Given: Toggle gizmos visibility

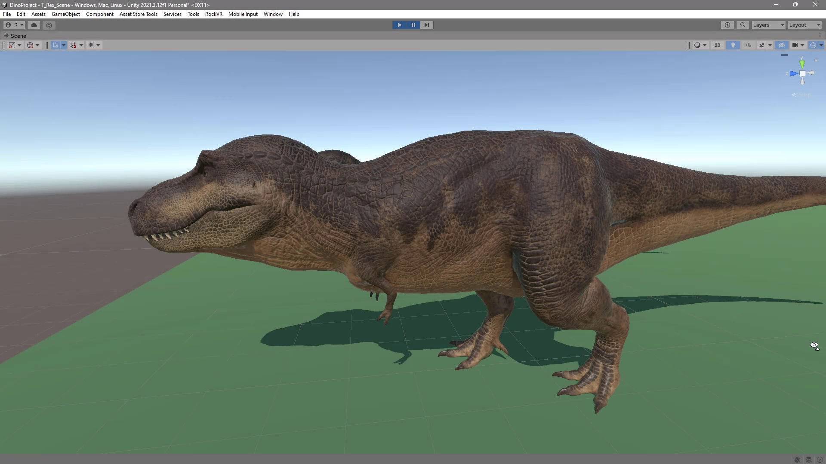Looking at the screenshot, I should 813,45.
